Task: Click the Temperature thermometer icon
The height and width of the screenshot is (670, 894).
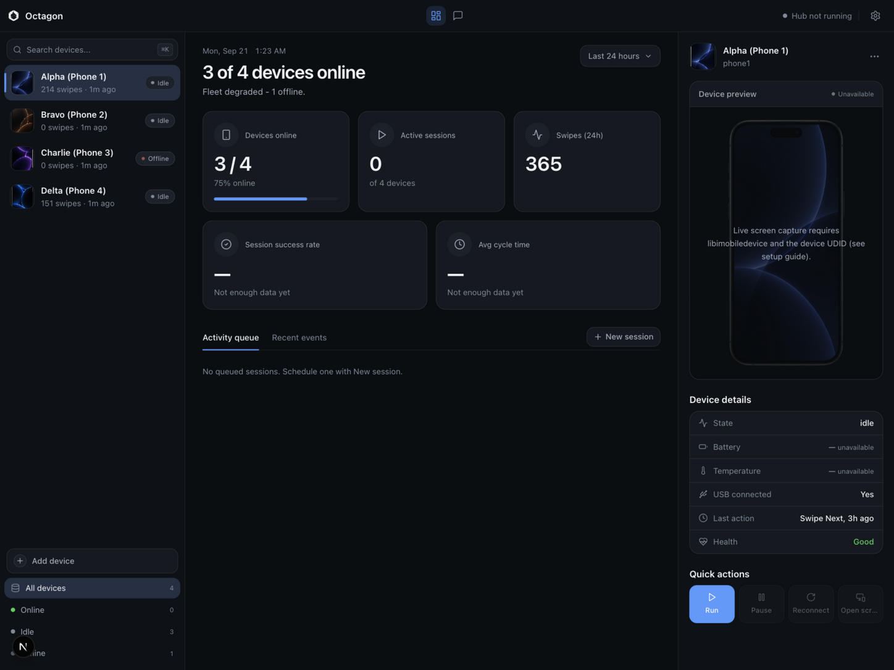Action: [x=703, y=471]
